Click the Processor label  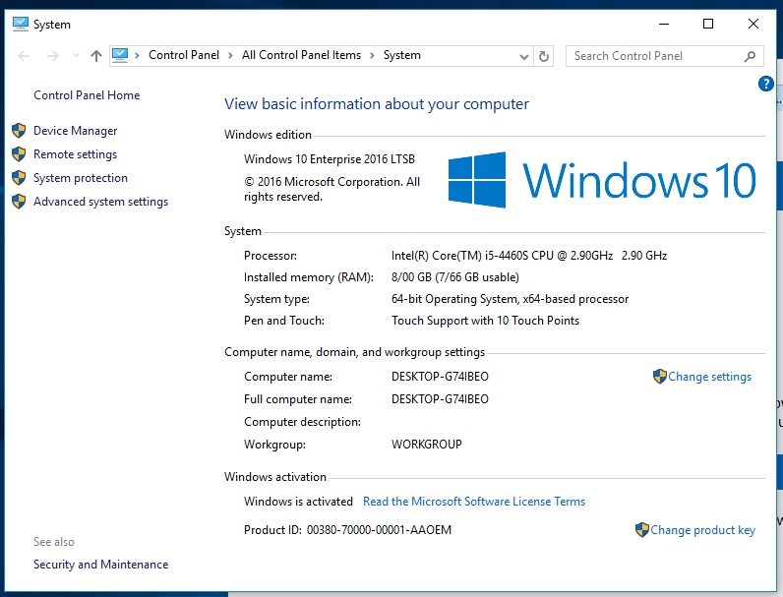tap(271, 256)
